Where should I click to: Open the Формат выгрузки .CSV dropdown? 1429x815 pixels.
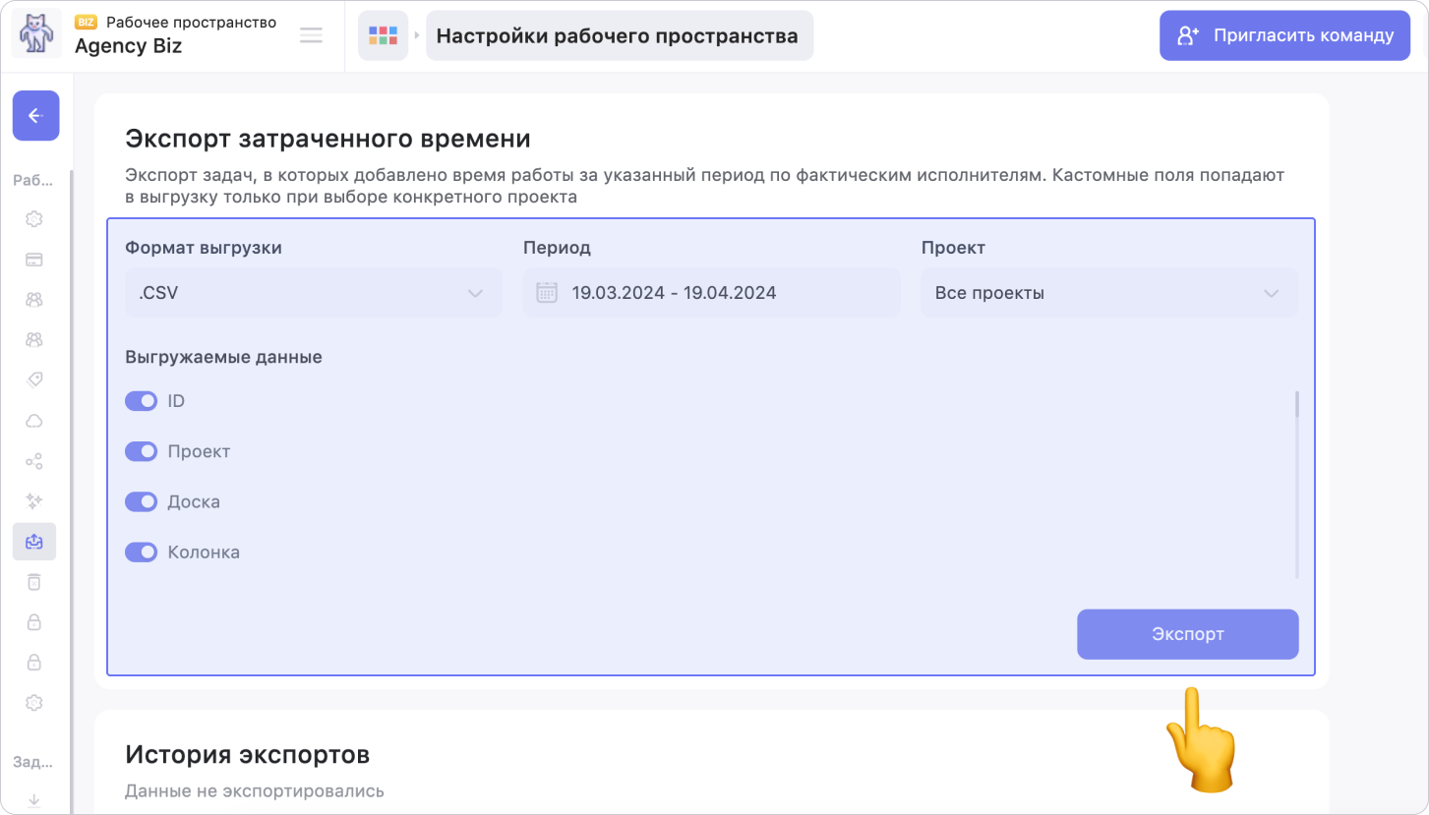313,293
